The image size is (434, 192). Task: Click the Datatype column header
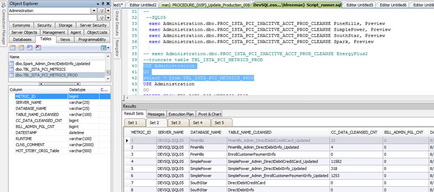pyautogui.click(x=83, y=90)
